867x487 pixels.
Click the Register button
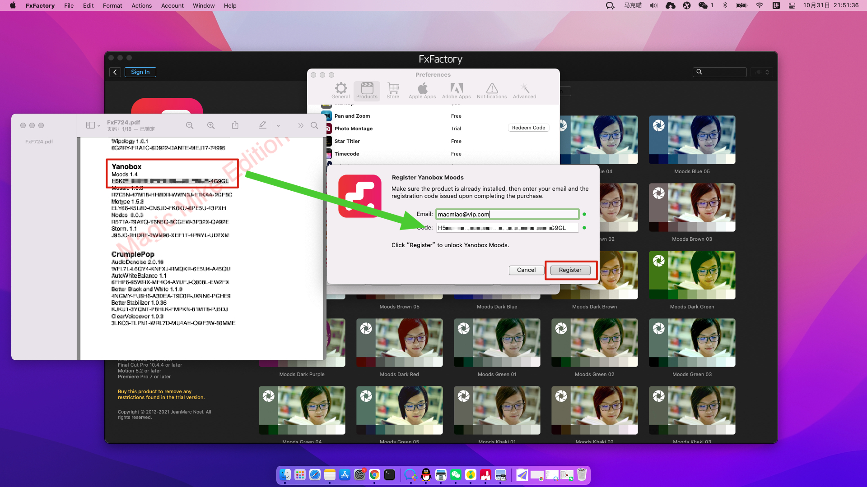pos(570,270)
